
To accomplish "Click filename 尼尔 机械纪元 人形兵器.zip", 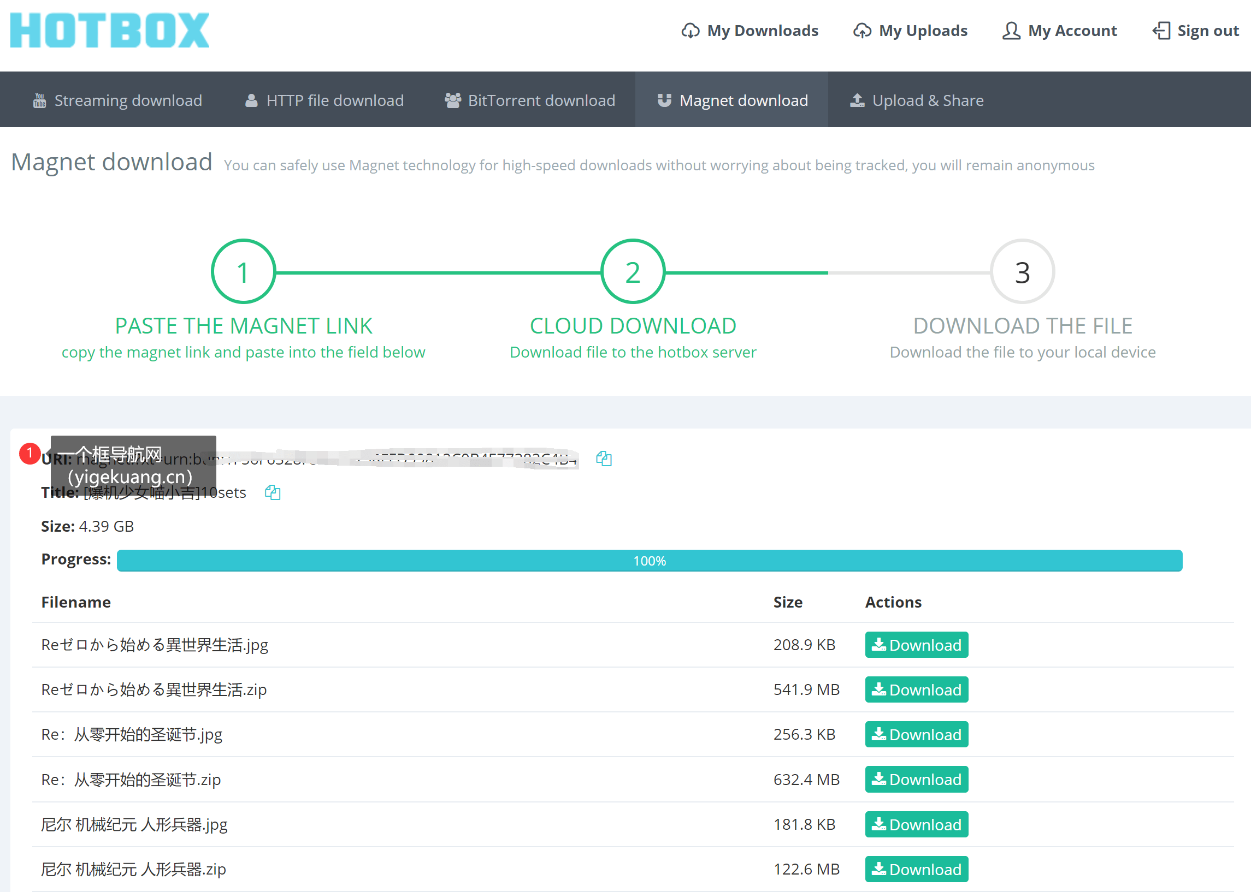I will pyautogui.click(x=133, y=870).
